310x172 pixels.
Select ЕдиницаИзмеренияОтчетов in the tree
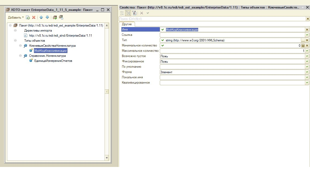point(53,61)
